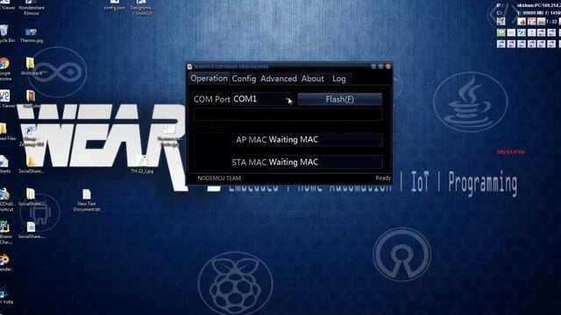Image resolution: width=561 pixels, height=315 pixels.
Task: Click the flashing progress bar
Action: 288,115
